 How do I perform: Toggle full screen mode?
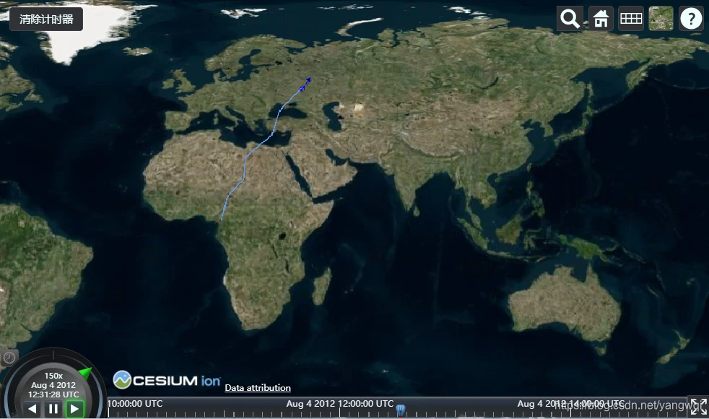coord(699,407)
